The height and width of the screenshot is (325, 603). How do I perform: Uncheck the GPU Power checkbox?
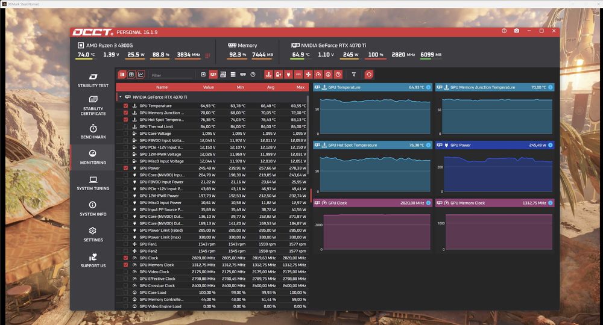tap(126, 168)
